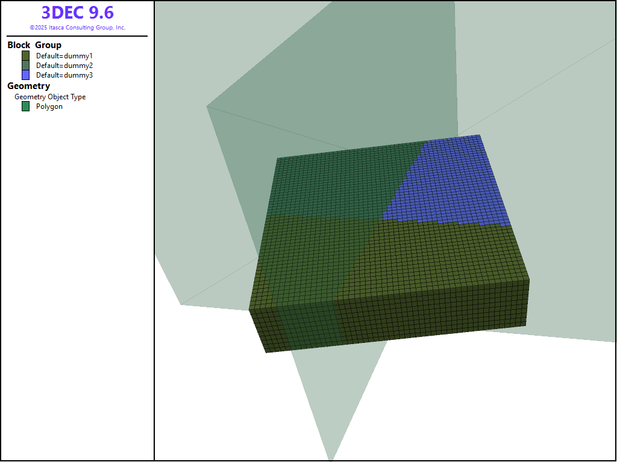Select the blue dummy3 legend swatch
The height and width of the screenshot is (462, 617).
[26, 75]
